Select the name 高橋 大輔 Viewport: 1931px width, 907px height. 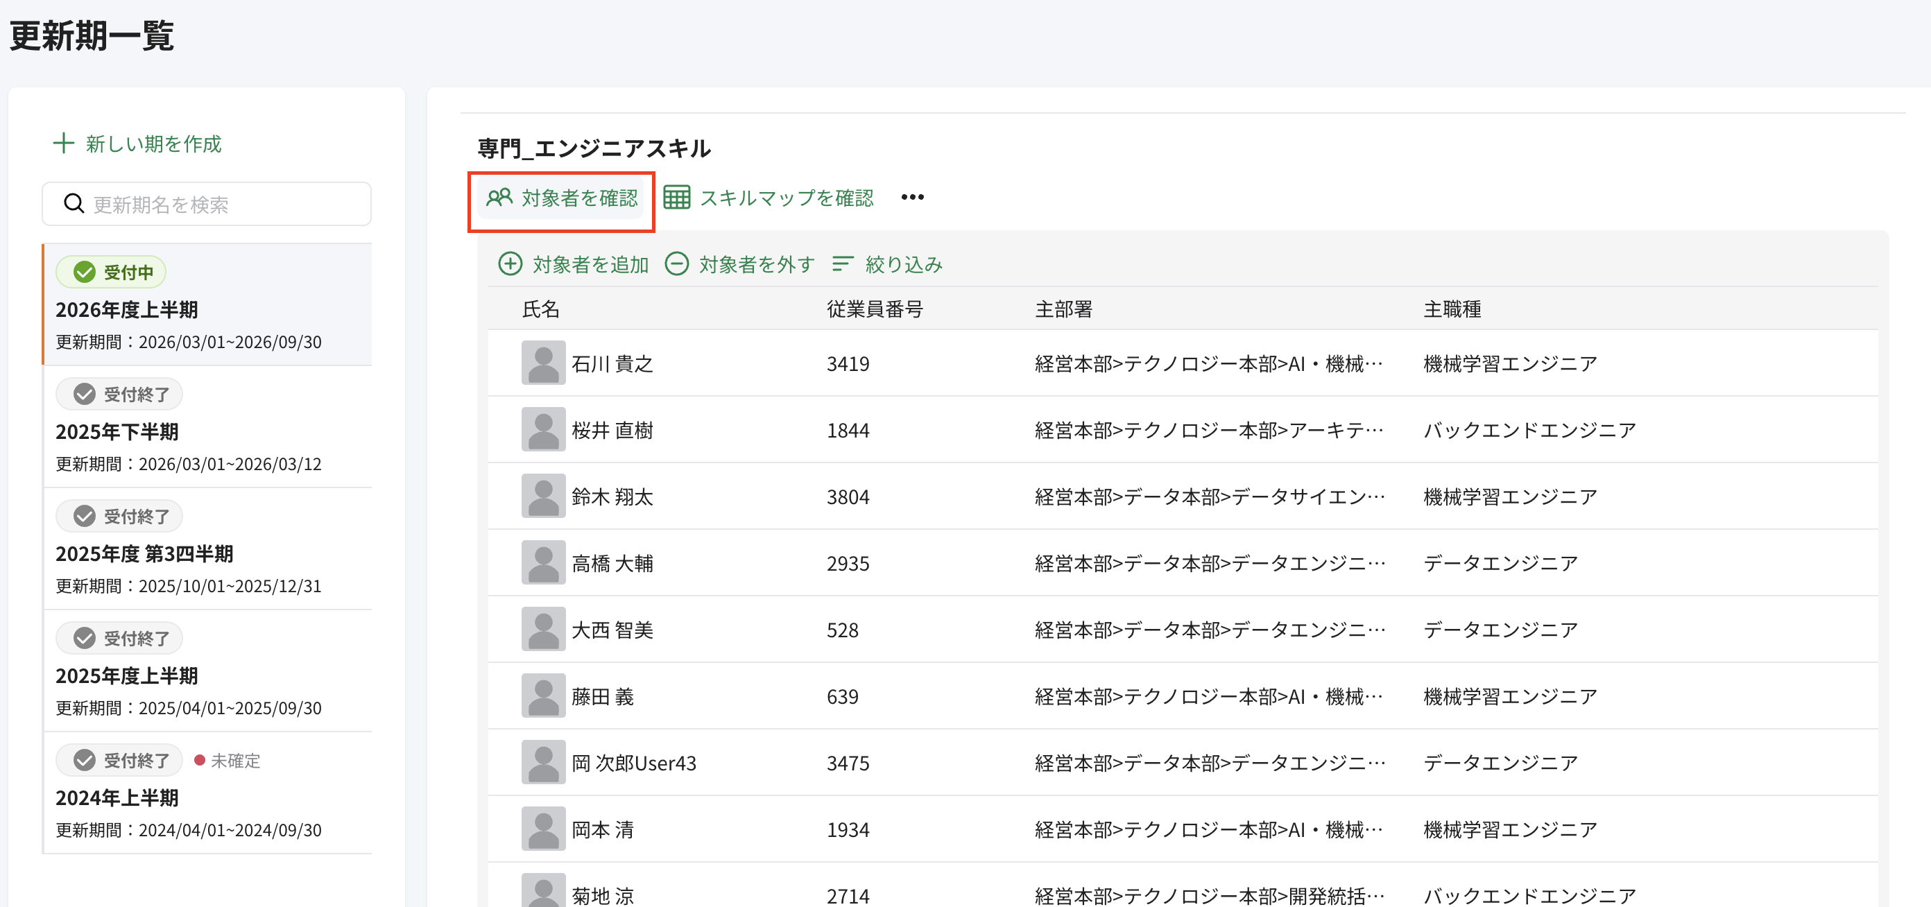(x=612, y=563)
